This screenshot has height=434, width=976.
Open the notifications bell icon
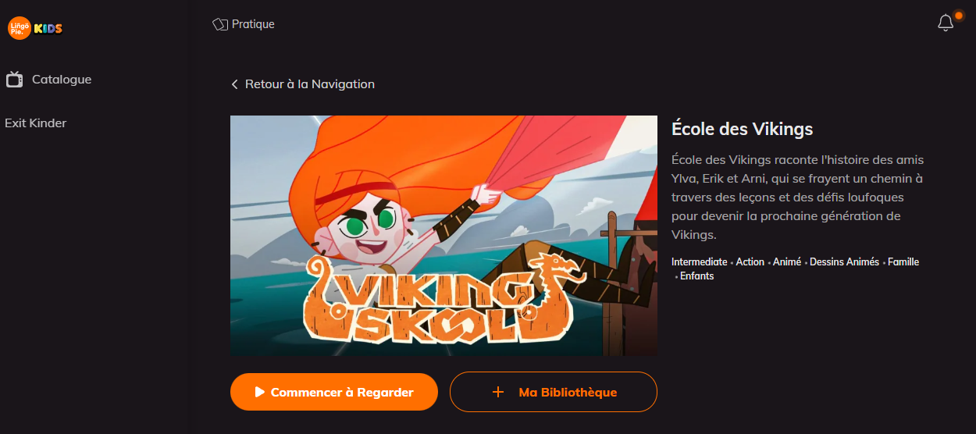[x=946, y=23]
